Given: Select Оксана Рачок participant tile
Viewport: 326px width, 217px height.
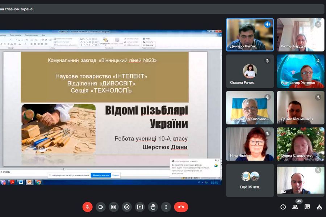Looking at the screenshot, I should 250,71.
